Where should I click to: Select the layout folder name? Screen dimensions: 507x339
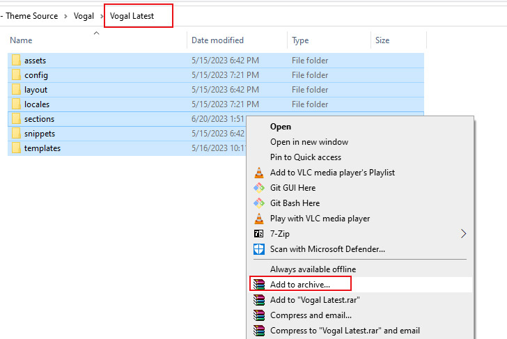(x=36, y=90)
